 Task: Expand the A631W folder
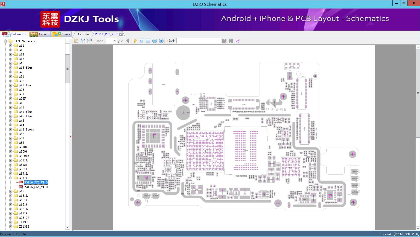(10, 200)
